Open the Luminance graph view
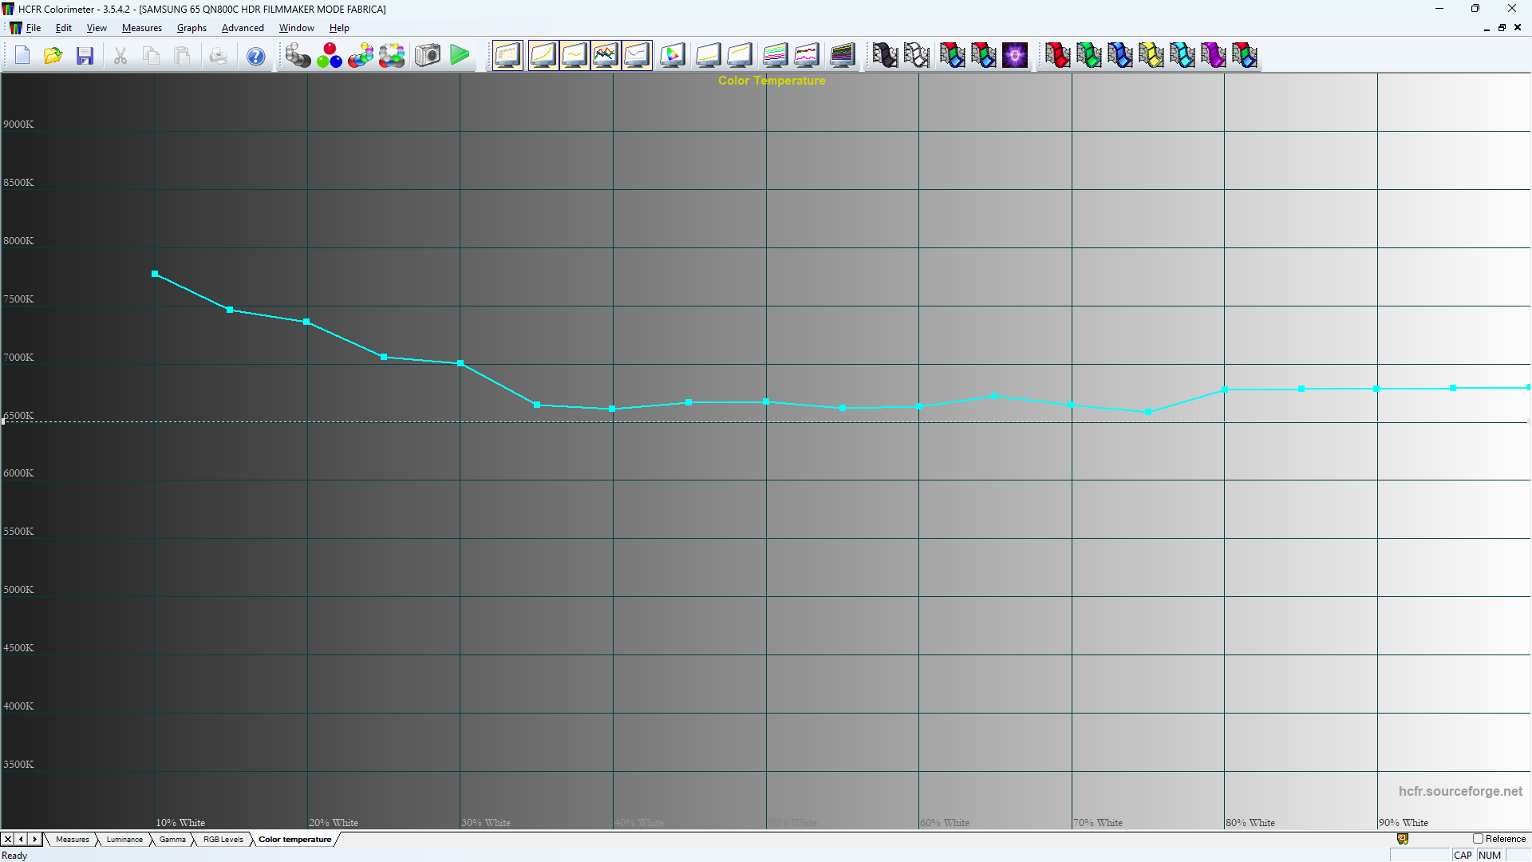The width and height of the screenshot is (1532, 862). tap(543, 55)
